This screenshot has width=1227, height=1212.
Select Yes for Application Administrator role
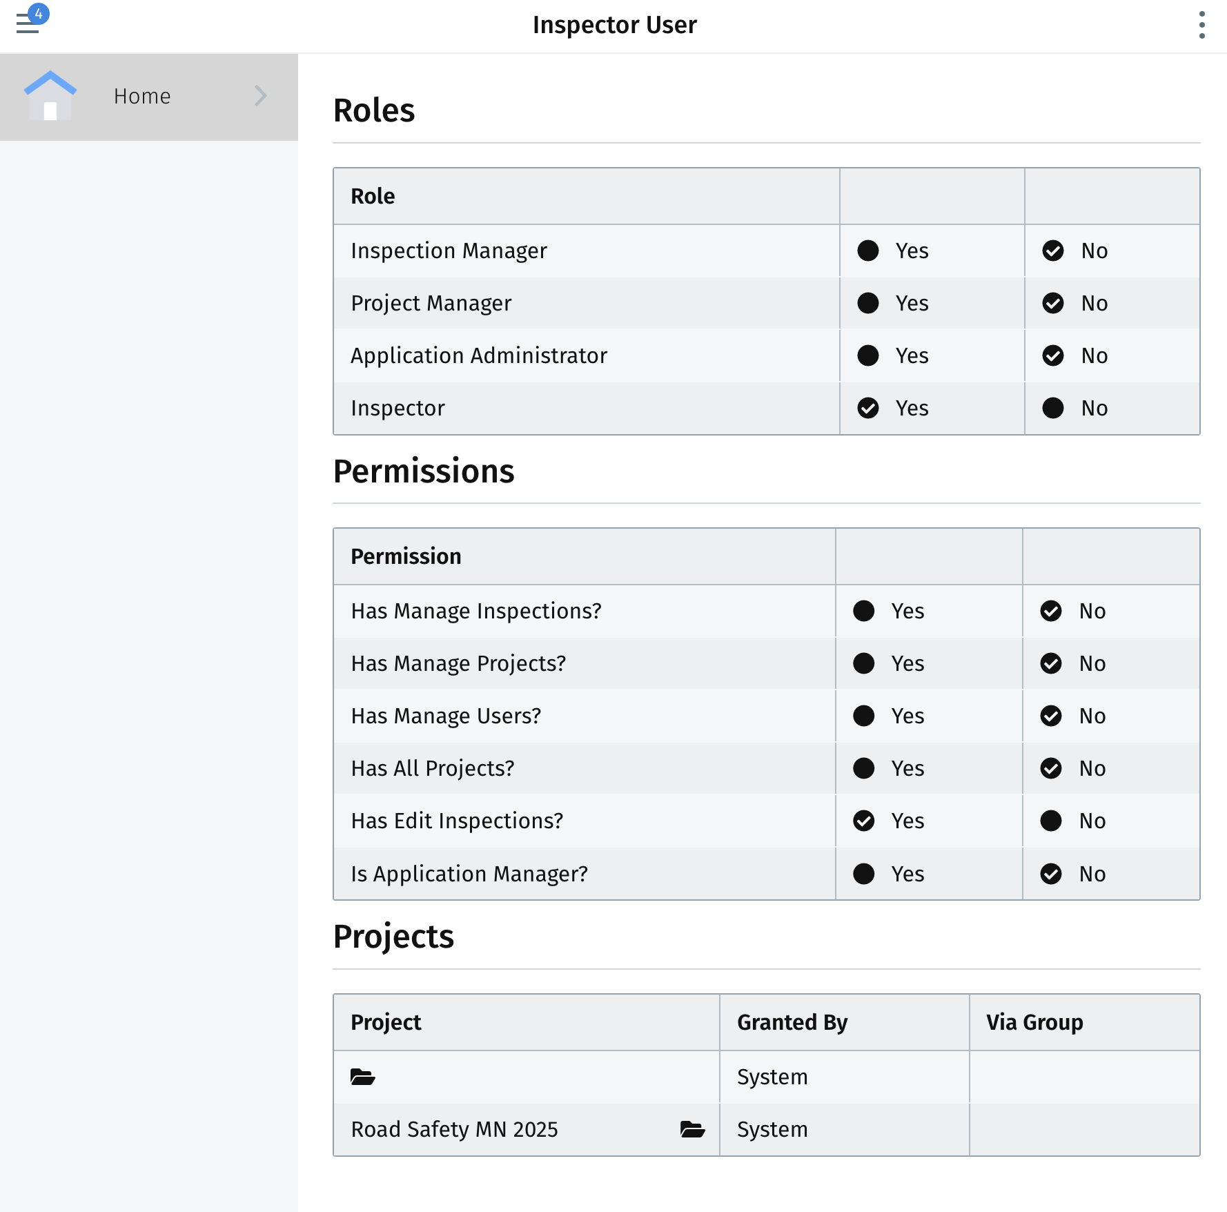(867, 355)
